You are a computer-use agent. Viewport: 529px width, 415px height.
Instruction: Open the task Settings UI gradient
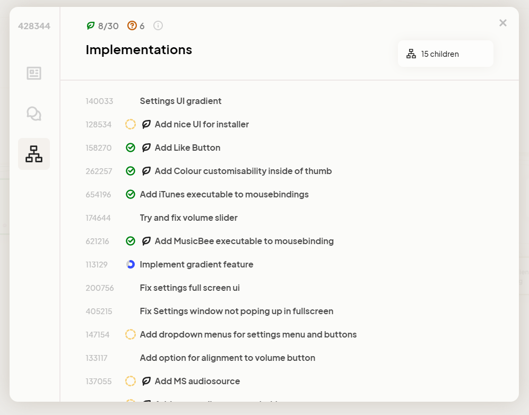tap(180, 101)
